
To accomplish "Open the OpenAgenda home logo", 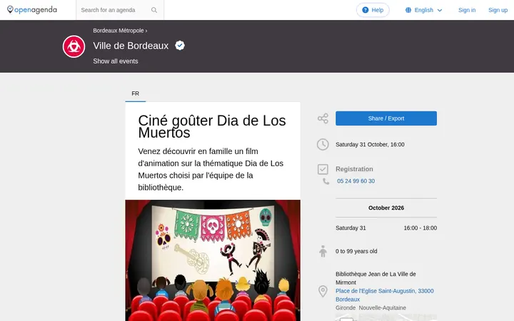I will pos(32,10).
